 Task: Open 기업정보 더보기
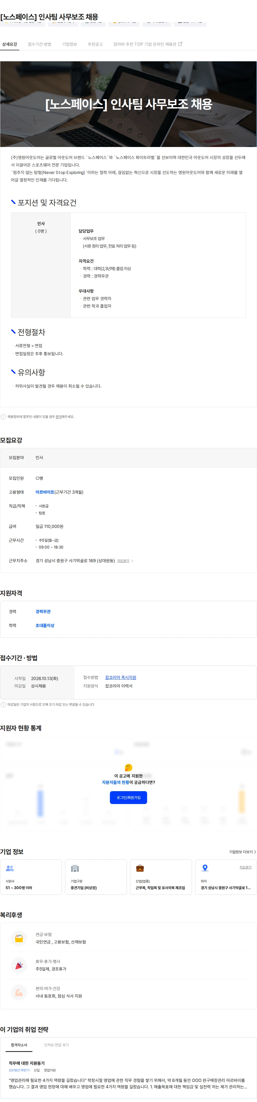243,852
